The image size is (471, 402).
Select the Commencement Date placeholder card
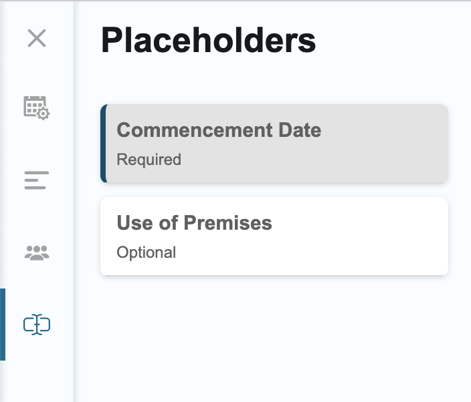274,144
